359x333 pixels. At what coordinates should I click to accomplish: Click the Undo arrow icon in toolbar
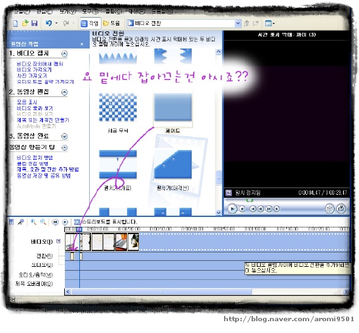48,23
